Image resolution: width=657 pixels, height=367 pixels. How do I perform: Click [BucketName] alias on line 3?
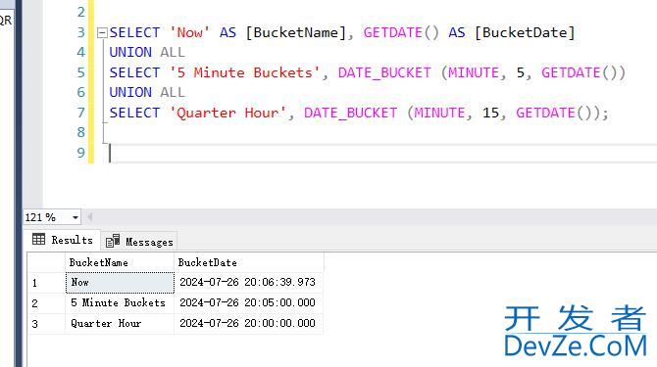click(296, 32)
